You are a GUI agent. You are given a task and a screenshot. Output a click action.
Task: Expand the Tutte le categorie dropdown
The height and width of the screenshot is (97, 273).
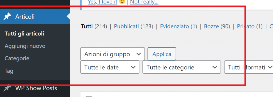pyautogui.click(x=182, y=67)
